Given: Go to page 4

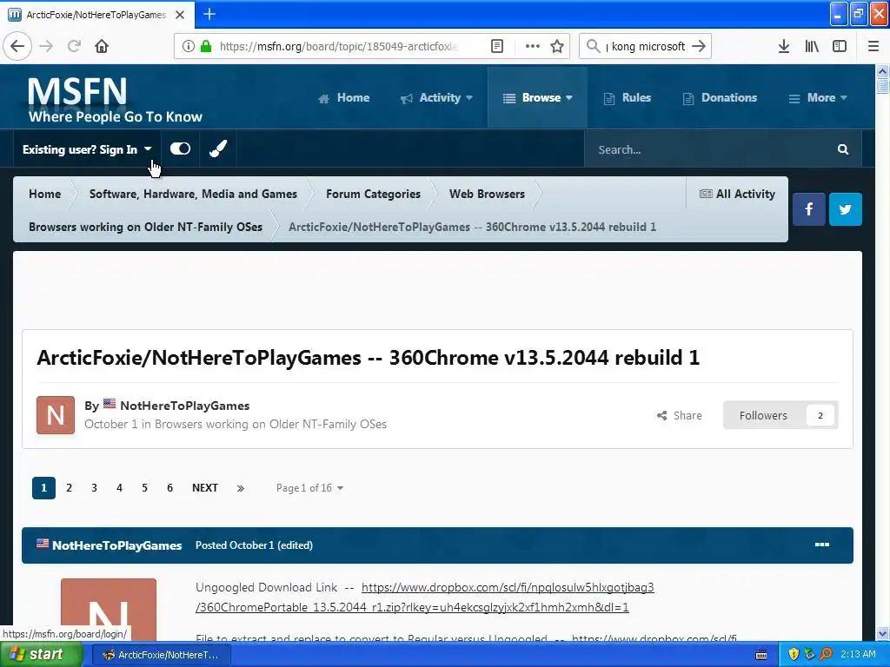Looking at the screenshot, I should pyautogui.click(x=119, y=488).
